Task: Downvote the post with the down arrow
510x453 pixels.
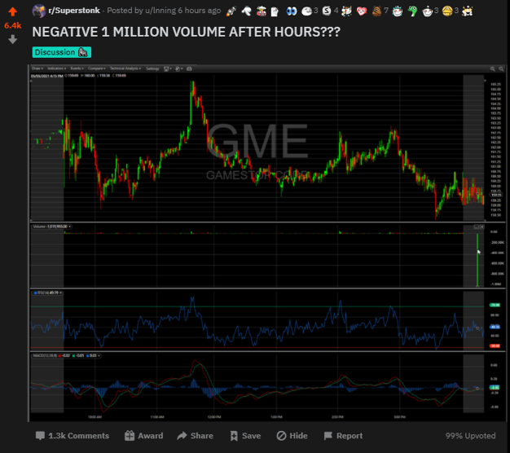Action: tap(13, 39)
